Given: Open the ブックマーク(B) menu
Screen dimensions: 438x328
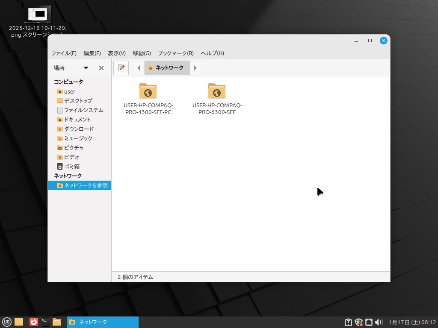Looking at the screenshot, I should click(x=175, y=53).
